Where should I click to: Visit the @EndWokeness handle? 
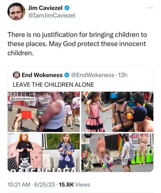tap(93, 75)
